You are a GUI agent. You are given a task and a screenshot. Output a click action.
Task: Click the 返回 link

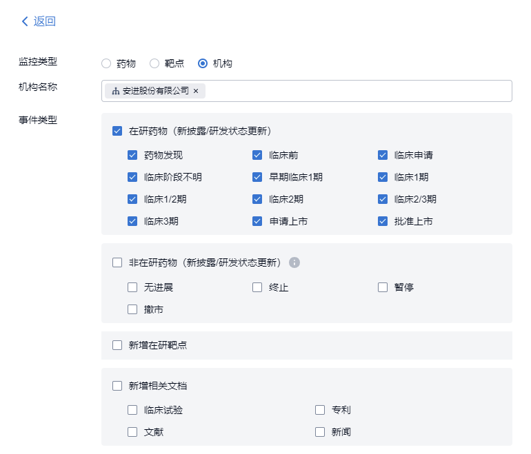pyautogui.click(x=44, y=21)
